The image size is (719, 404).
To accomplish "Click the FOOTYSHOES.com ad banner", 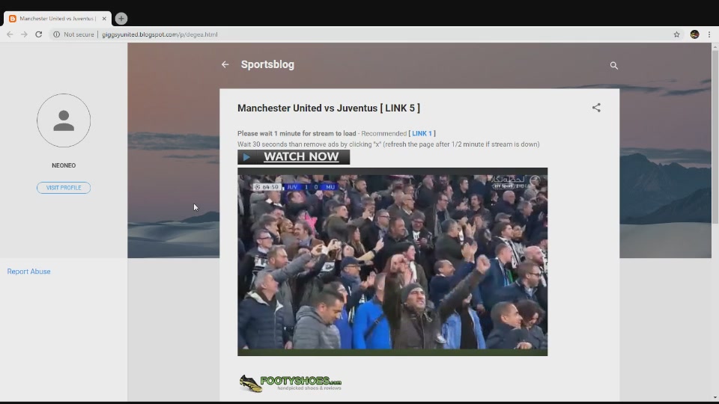I will 290,383.
